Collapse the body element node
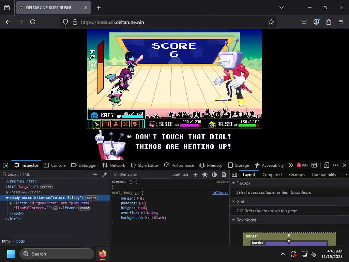 [7, 198]
